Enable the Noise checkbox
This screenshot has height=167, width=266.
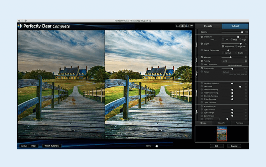[202, 72]
